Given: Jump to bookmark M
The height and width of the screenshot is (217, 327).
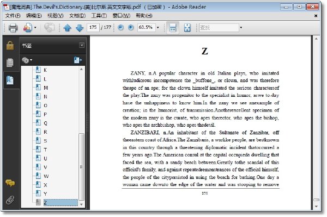Looking at the screenshot, I should [x=46, y=88].
